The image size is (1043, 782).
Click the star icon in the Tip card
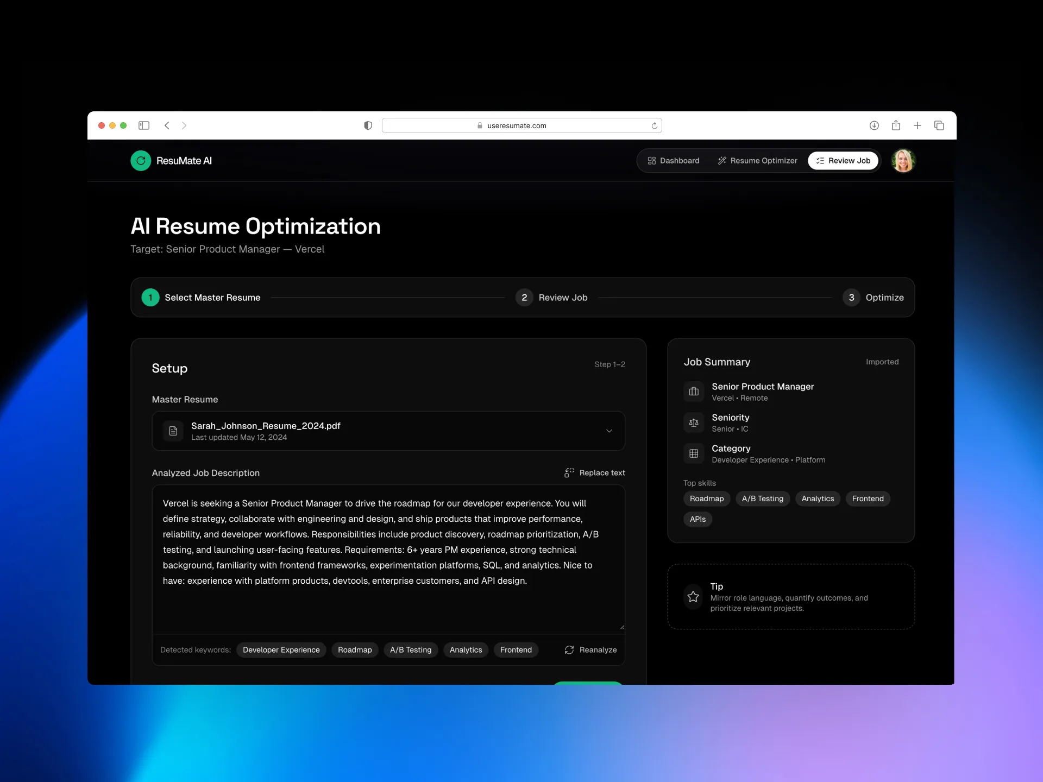pos(693,597)
